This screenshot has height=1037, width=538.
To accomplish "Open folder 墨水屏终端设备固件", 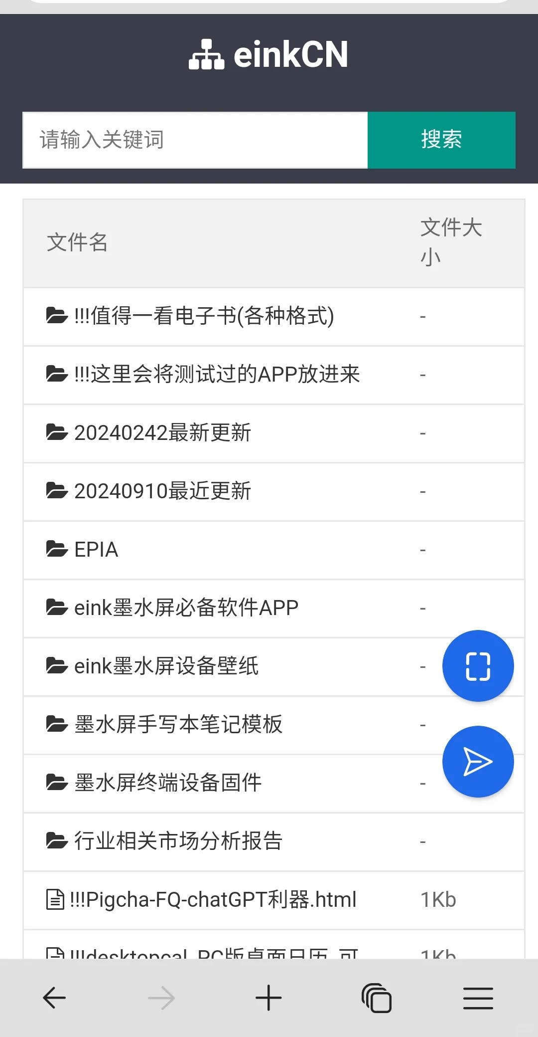I will [168, 783].
